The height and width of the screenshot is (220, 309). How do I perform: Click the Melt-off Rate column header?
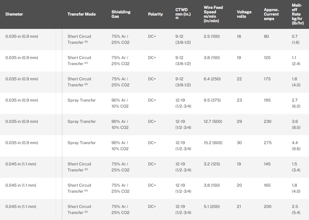(298, 14)
